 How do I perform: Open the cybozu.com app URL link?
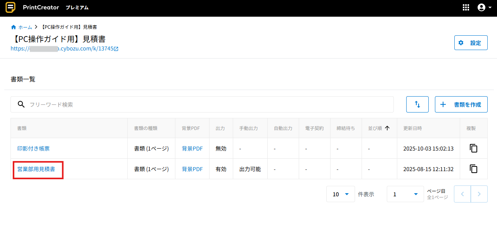click(64, 49)
